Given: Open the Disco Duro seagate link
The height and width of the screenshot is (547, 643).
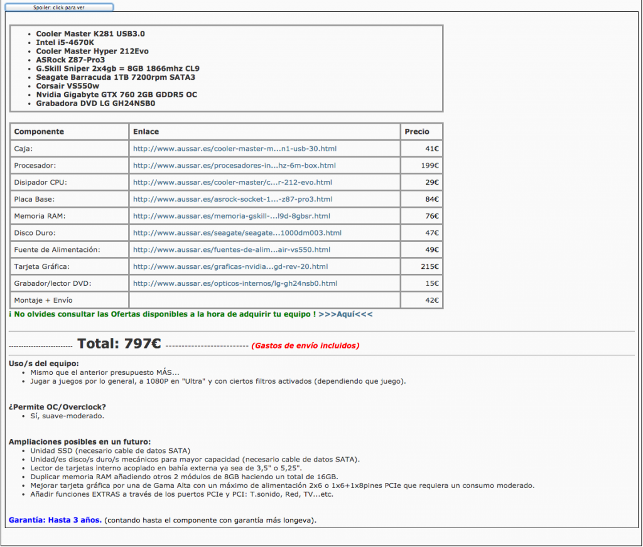Looking at the screenshot, I should point(237,232).
